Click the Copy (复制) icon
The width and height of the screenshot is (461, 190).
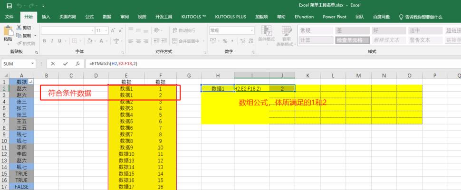(19, 35)
